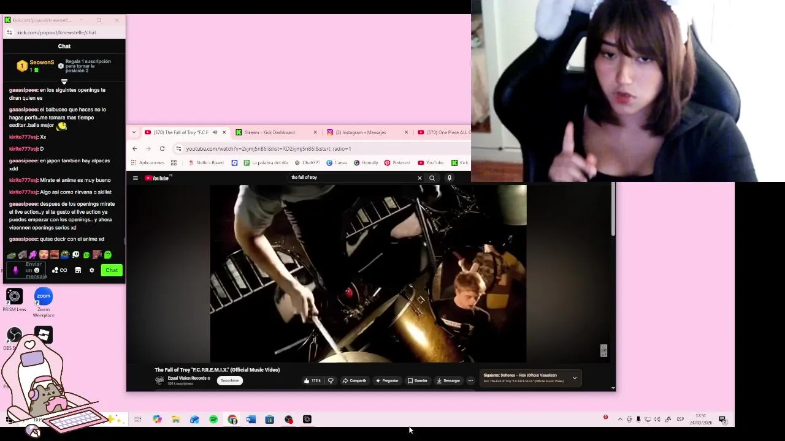Screen dimensions: 785x441
Task: Open La palabra del día bookmark
Action: (266, 163)
